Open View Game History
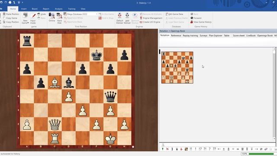 (x=201, y=22)
